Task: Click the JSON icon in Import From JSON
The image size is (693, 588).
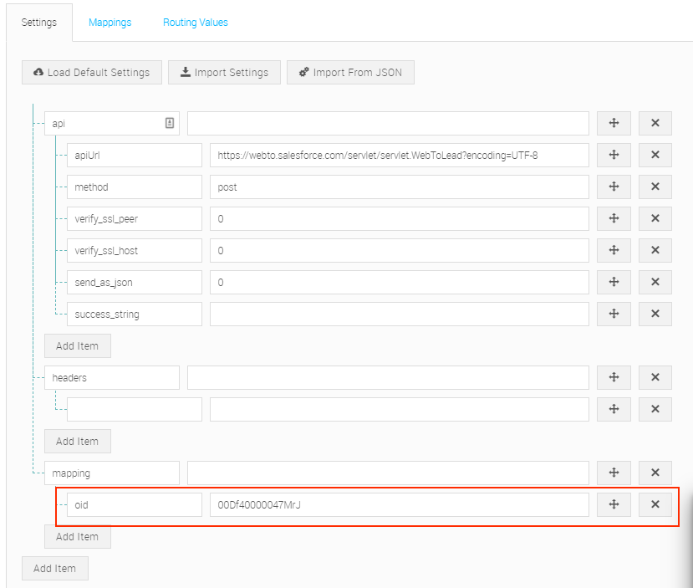Action: click(303, 72)
